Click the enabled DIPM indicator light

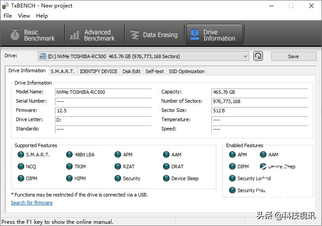(x=232, y=167)
